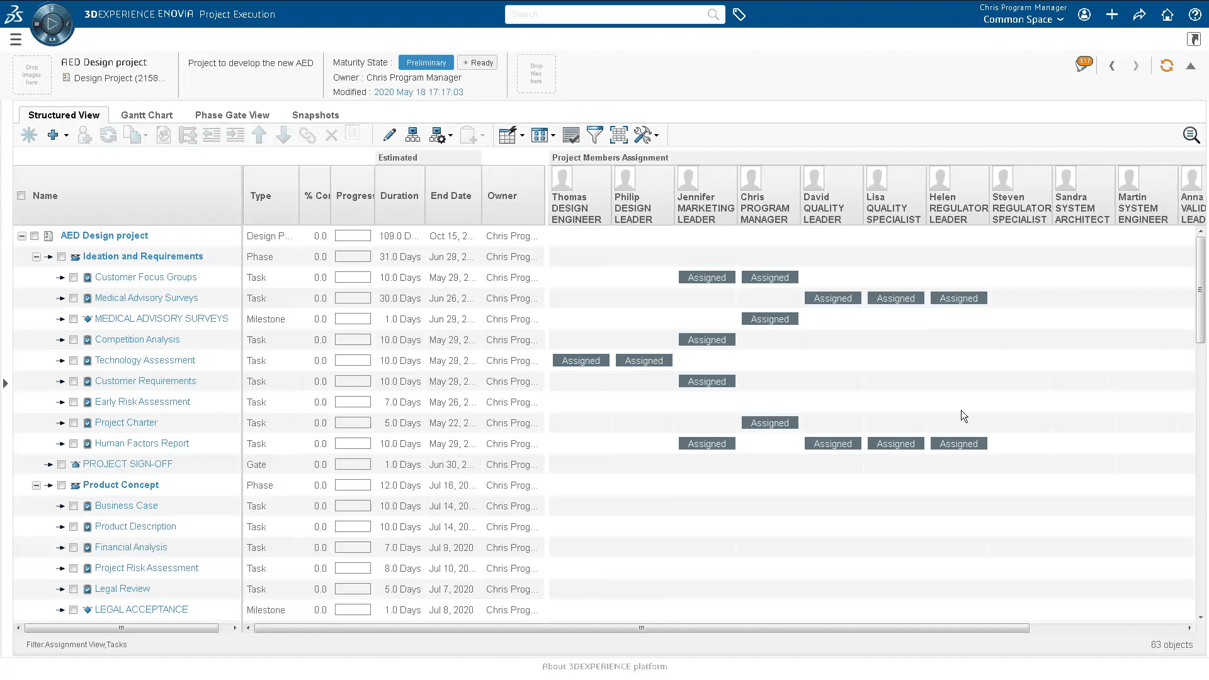Image resolution: width=1209 pixels, height=680 pixels.
Task: Click the tag icon beside search
Action: 739,14
